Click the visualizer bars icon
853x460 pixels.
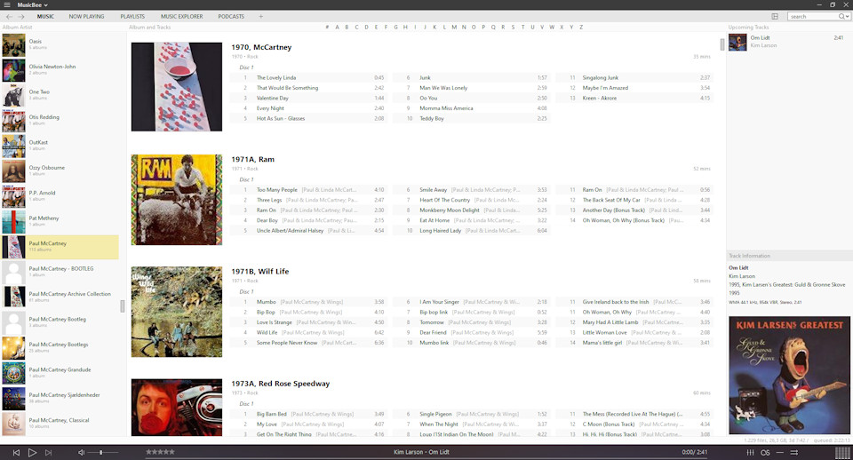842,453
